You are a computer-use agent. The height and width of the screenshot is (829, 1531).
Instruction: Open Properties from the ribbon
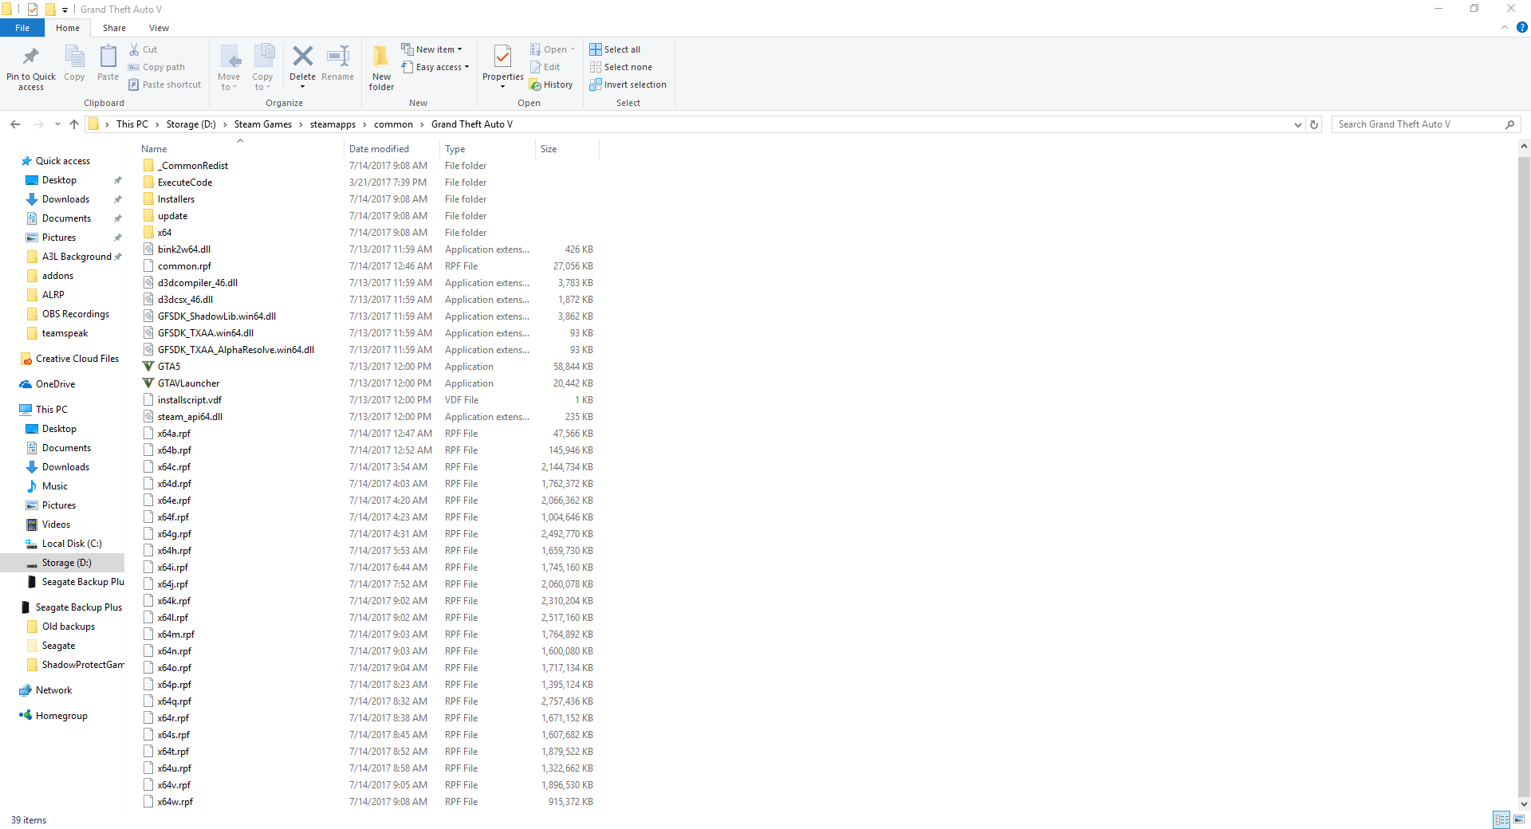click(x=503, y=67)
